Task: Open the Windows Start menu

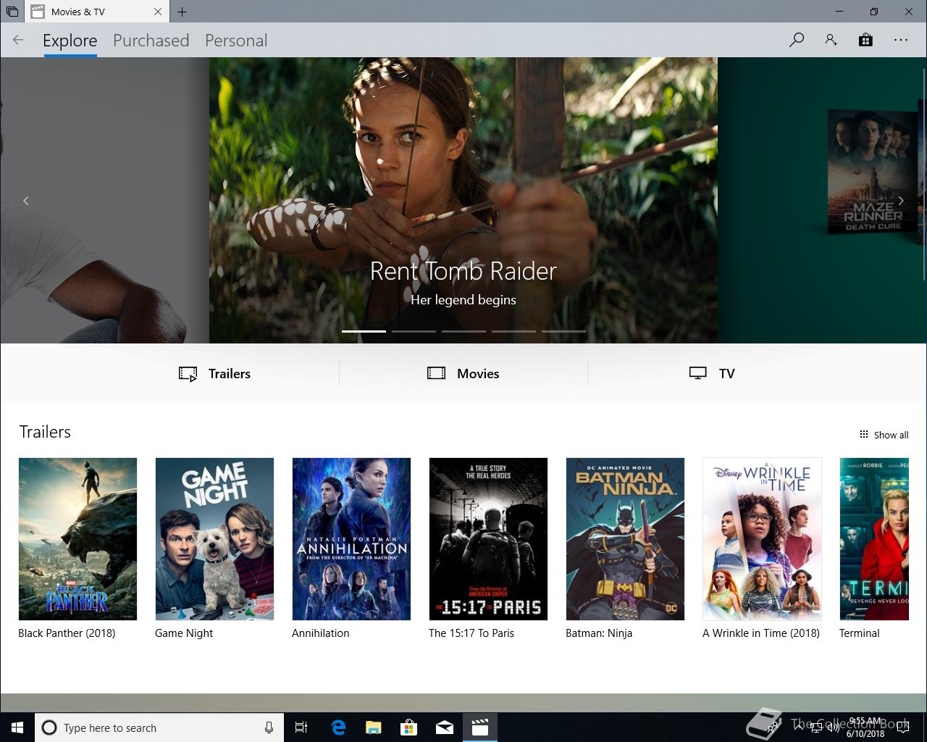Action: 17,728
